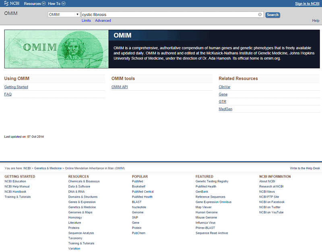Image resolution: width=322 pixels, height=252 pixels.
Task: Open Map Viewer link
Action: [x=204, y=207]
